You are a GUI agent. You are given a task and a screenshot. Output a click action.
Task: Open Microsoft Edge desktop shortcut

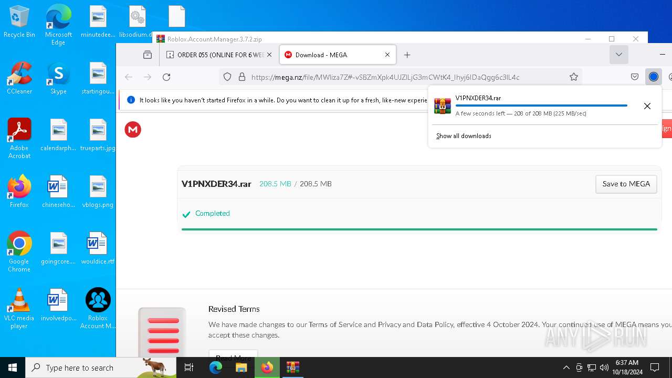[58, 25]
